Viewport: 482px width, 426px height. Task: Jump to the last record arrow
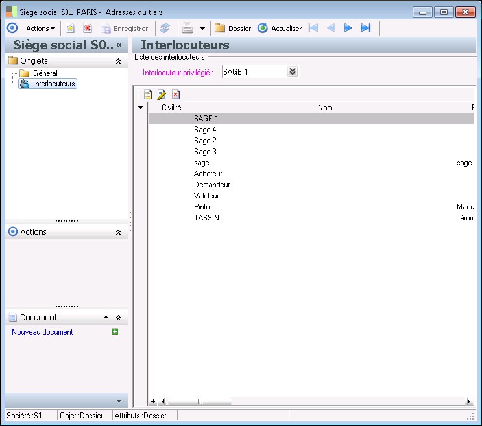[366, 29]
